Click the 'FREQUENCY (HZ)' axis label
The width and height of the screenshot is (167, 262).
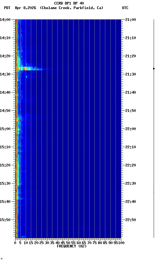pyautogui.click(x=72, y=246)
